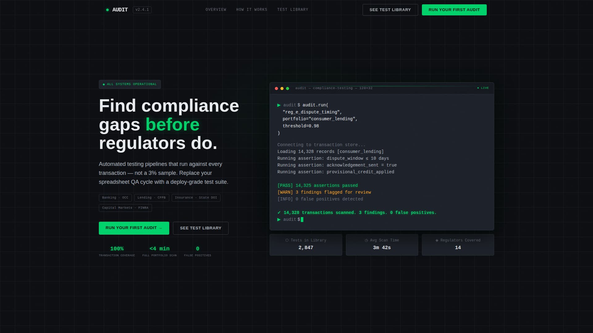Click the green checkmark summary icon
This screenshot has width=593, height=333.
point(279,213)
